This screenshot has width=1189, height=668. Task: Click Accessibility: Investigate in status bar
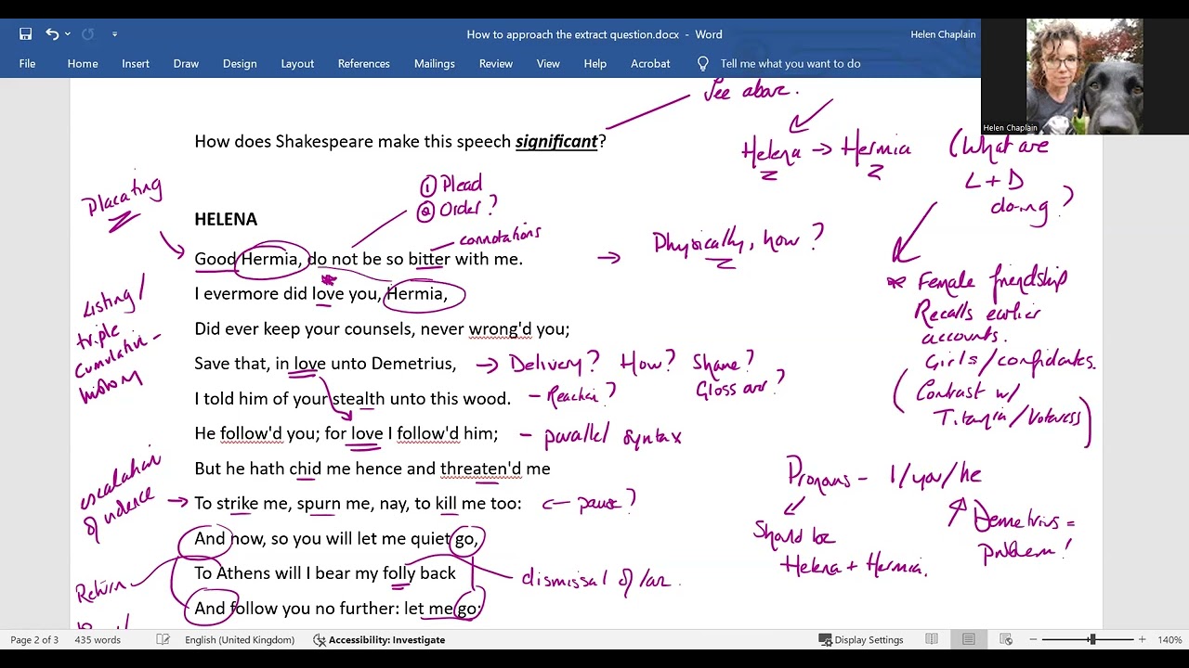pyautogui.click(x=379, y=639)
